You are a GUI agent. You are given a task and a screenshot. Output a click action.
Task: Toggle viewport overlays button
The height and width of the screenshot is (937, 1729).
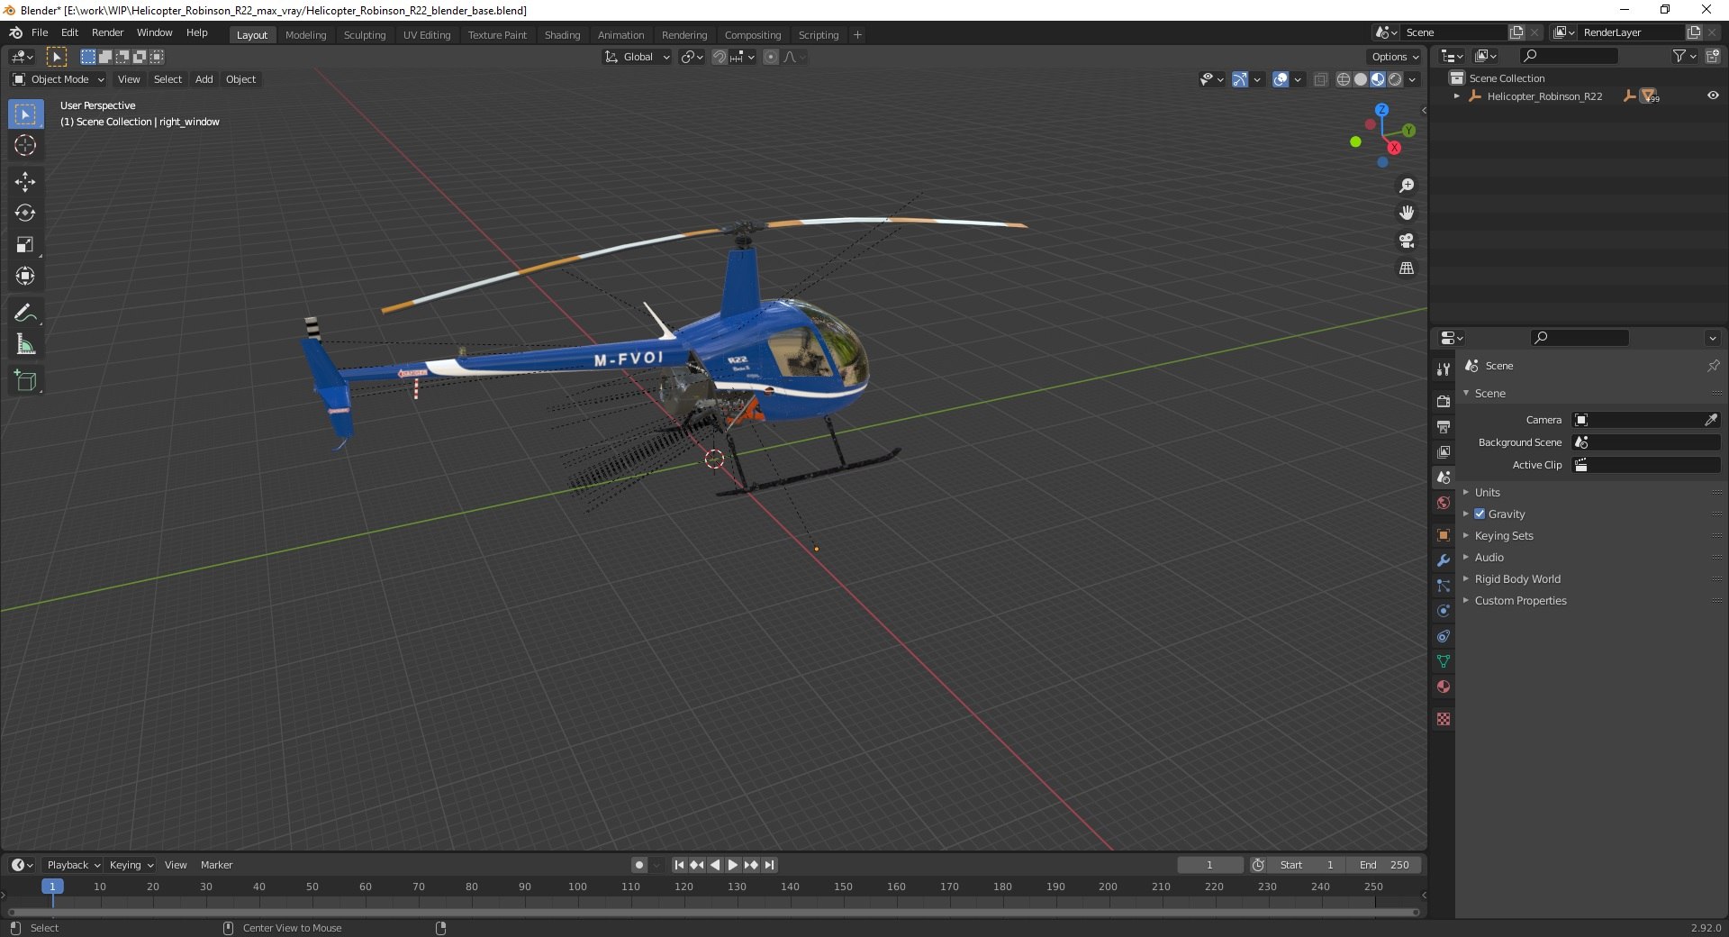(1281, 79)
